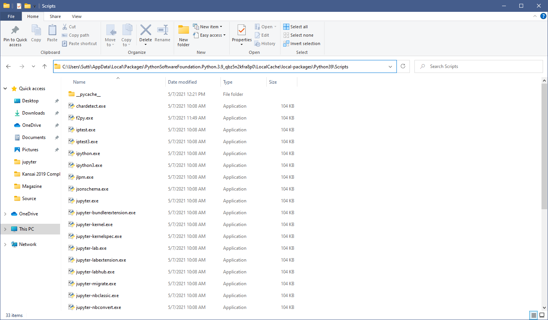The height and width of the screenshot is (320, 548).
Task: Click the Copy ribbon icon
Action: (x=36, y=30)
